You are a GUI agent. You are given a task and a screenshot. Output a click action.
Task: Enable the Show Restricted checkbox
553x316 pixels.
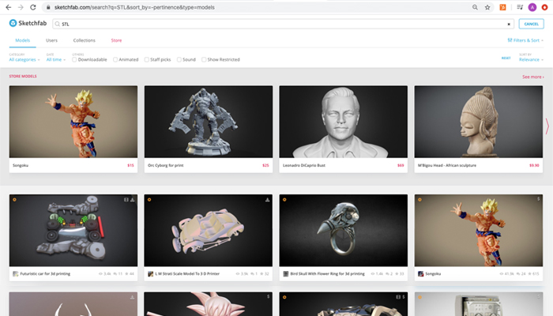coord(204,59)
